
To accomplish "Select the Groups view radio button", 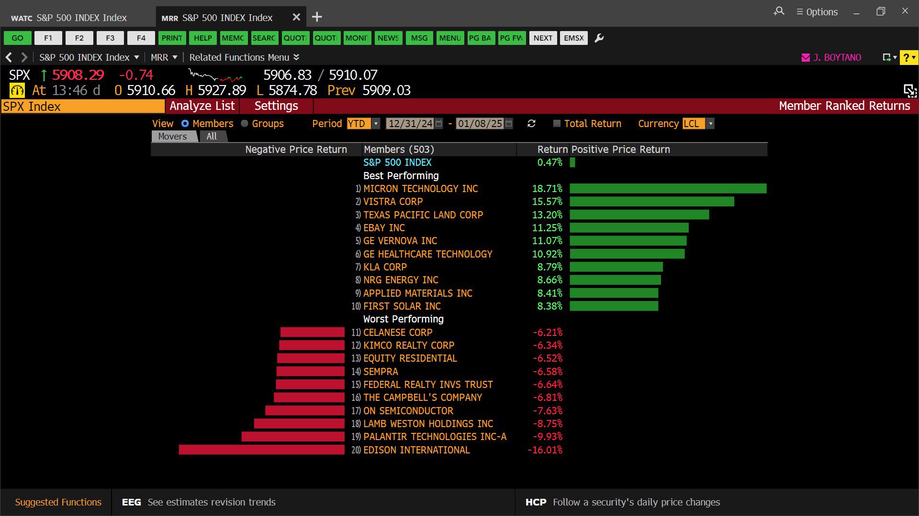I will coord(245,124).
